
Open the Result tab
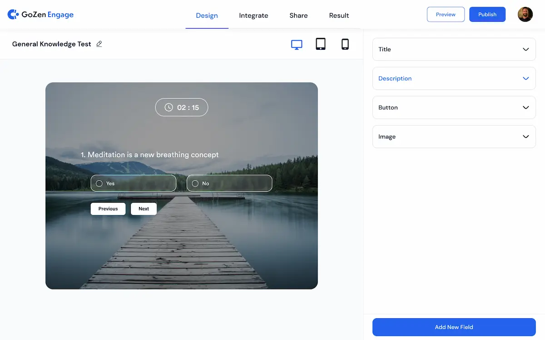tap(339, 15)
